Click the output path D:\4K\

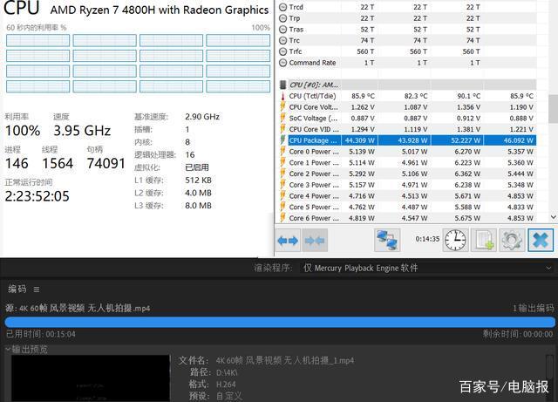227,372
